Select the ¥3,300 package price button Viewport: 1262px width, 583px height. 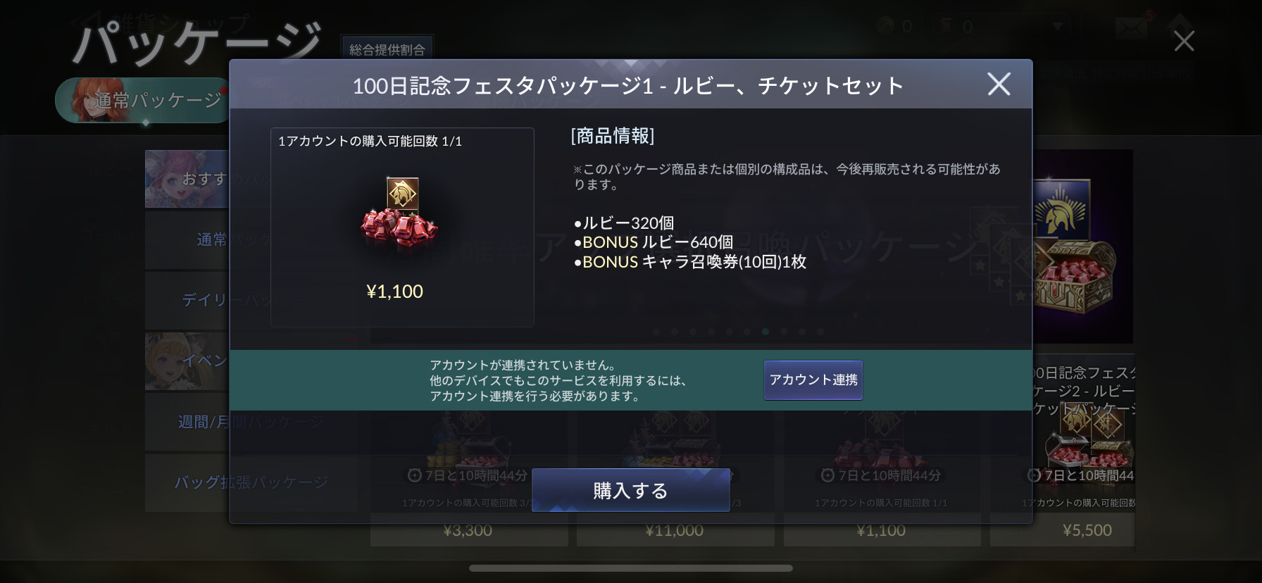(x=468, y=531)
